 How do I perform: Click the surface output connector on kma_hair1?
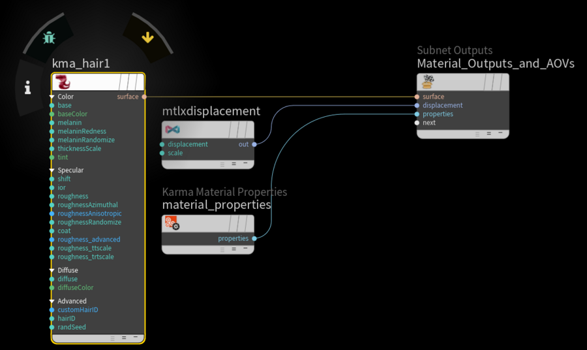pos(144,97)
